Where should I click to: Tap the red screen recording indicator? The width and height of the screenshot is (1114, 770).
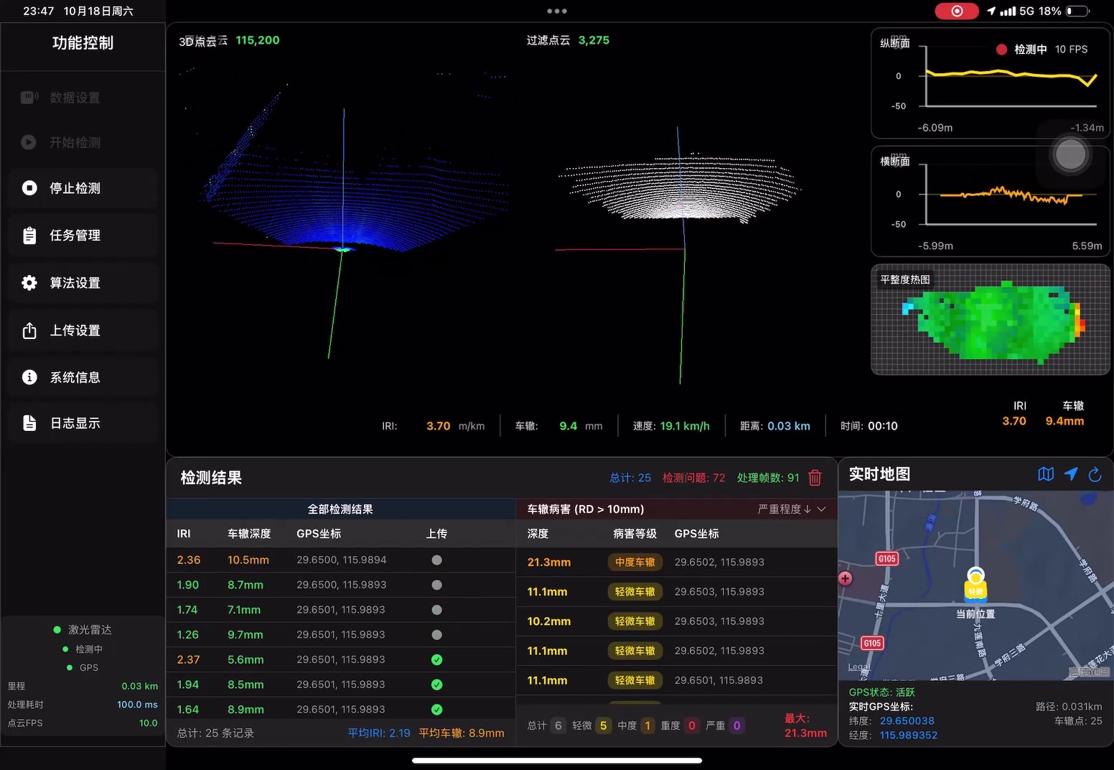957,11
